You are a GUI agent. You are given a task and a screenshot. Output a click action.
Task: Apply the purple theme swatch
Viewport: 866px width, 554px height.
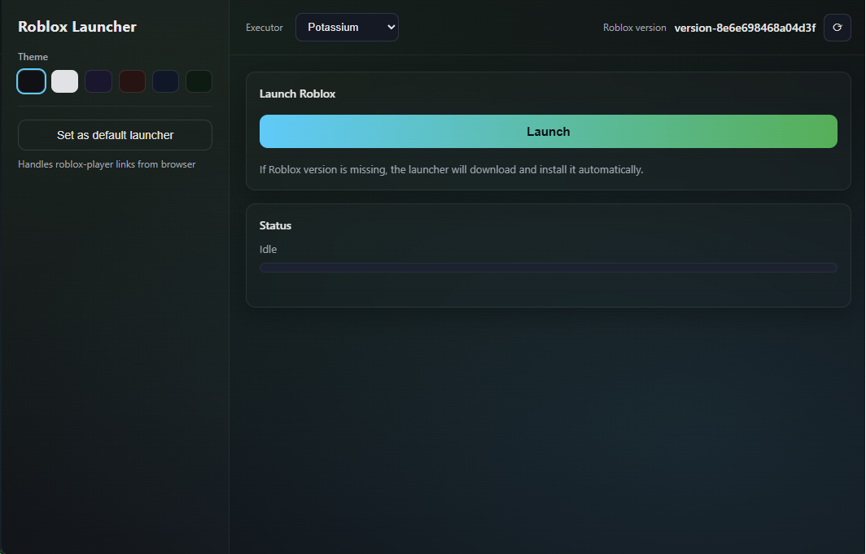[x=98, y=81]
